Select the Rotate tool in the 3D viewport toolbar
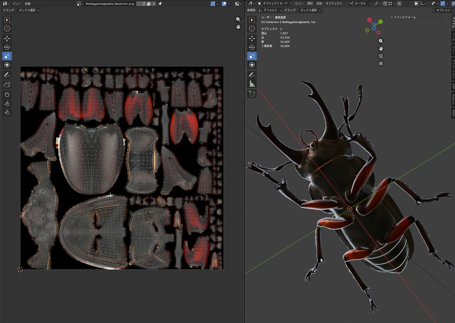This screenshot has height=323, width=455. tap(252, 47)
